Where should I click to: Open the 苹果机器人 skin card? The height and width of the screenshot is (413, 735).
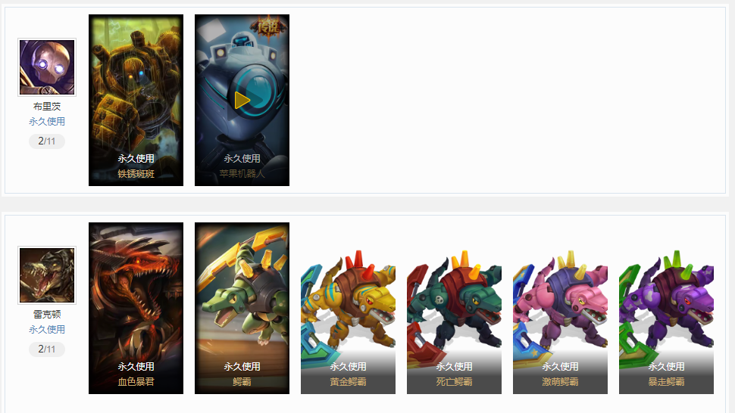242,100
